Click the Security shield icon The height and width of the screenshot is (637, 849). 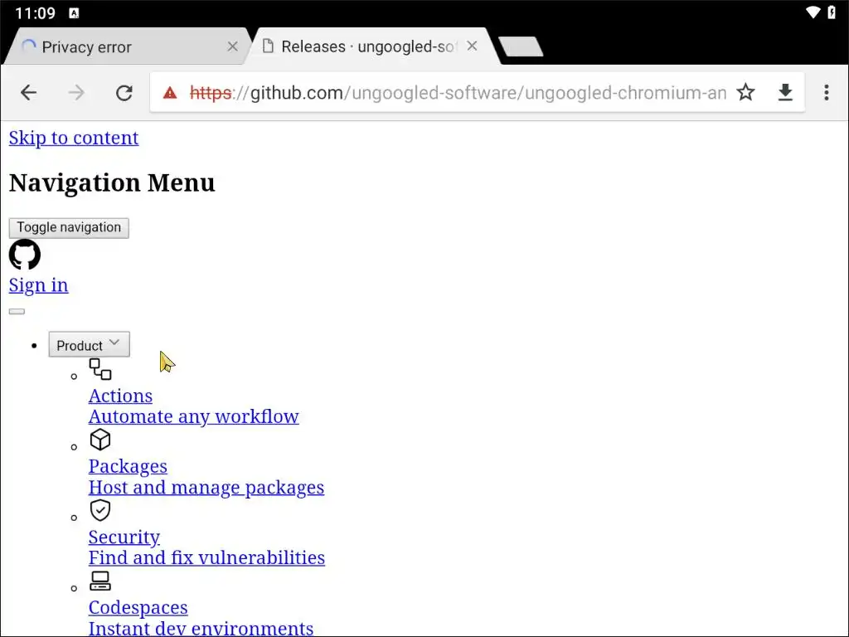tap(100, 510)
